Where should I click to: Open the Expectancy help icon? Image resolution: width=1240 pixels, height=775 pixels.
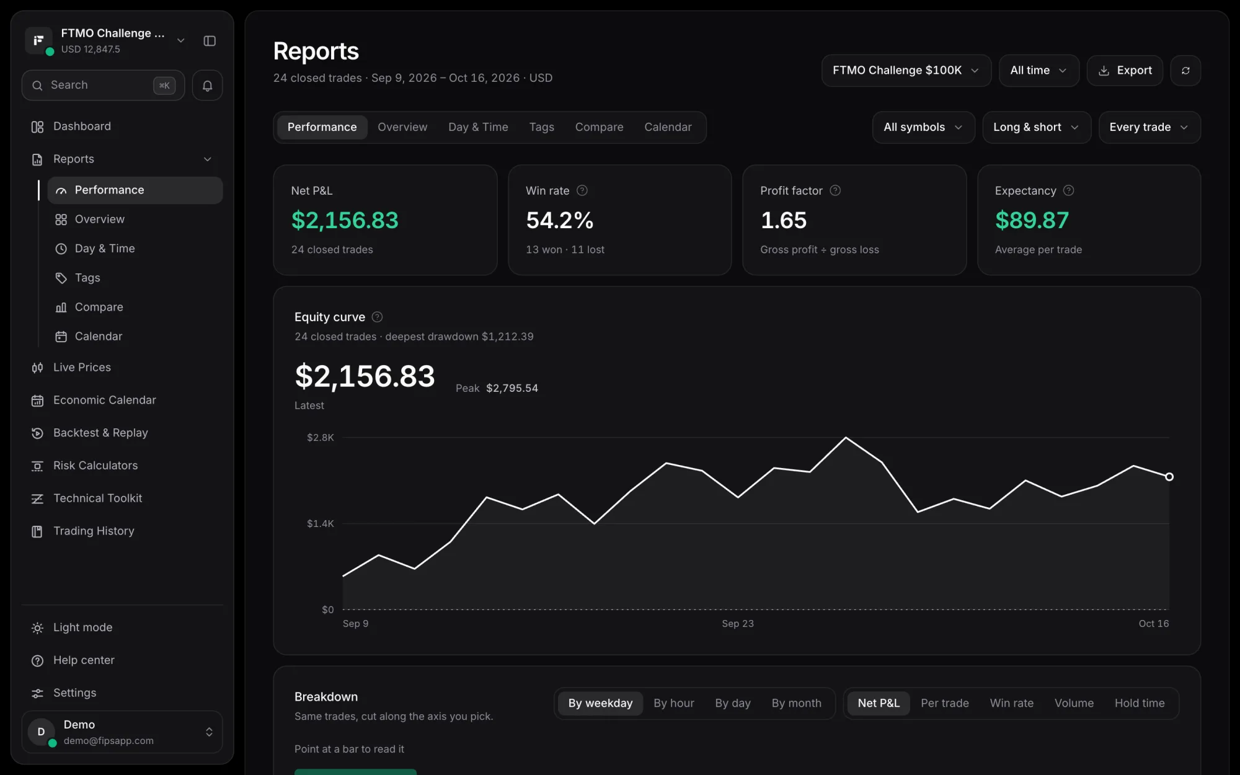click(1068, 190)
